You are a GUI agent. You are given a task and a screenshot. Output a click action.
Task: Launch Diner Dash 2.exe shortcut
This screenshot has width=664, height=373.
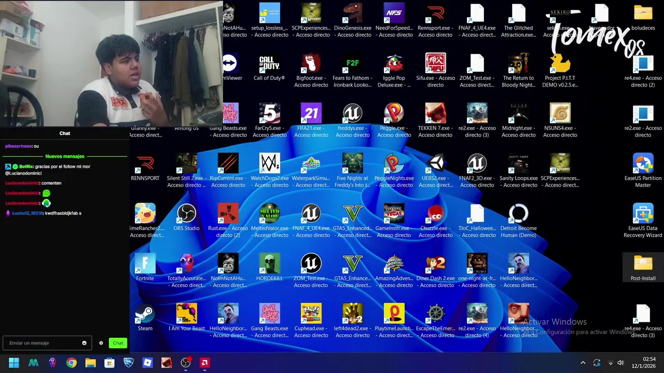[436, 271]
